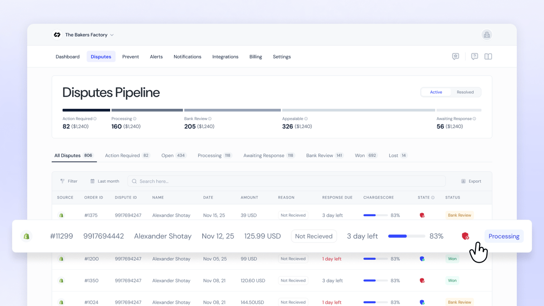
Task: Click the red shield state icon for #11299
Action: (x=465, y=236)
